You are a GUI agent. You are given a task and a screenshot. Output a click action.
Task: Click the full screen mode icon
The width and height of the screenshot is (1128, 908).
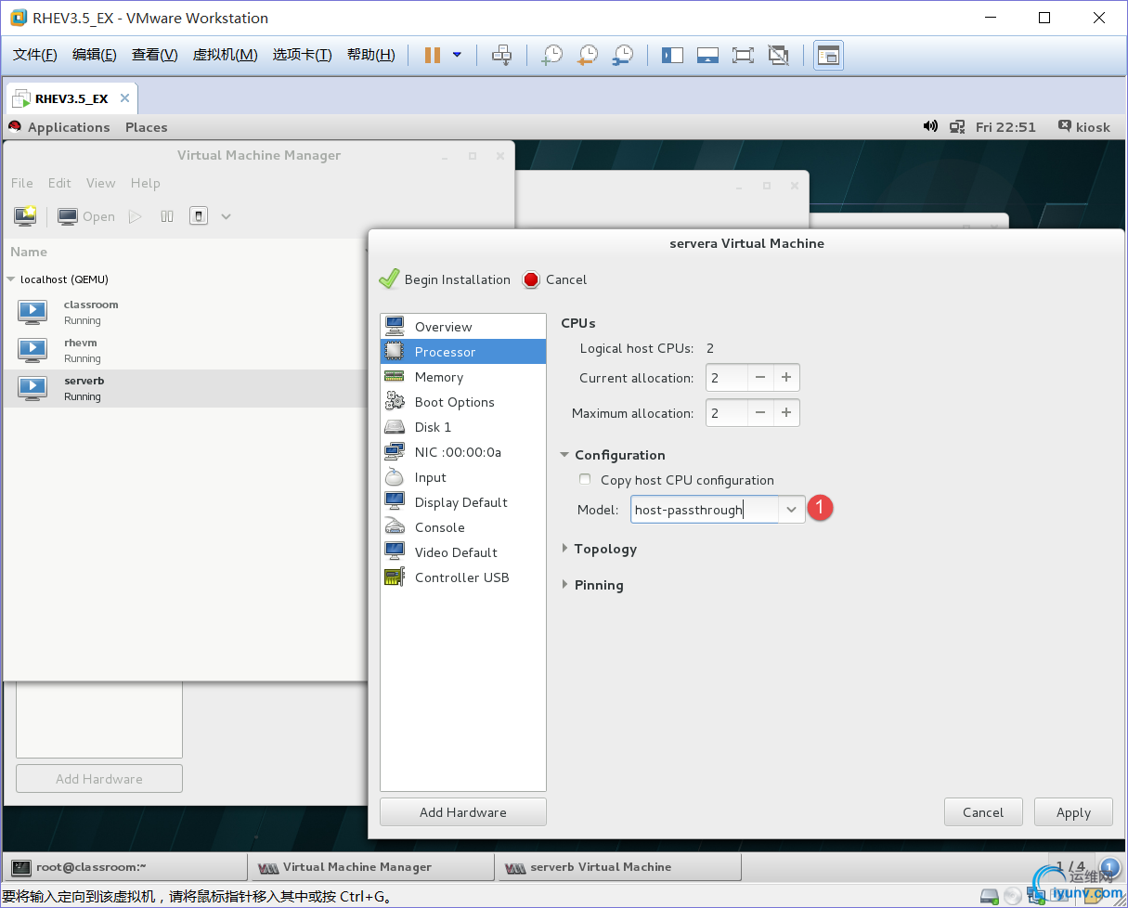point(743,56)
